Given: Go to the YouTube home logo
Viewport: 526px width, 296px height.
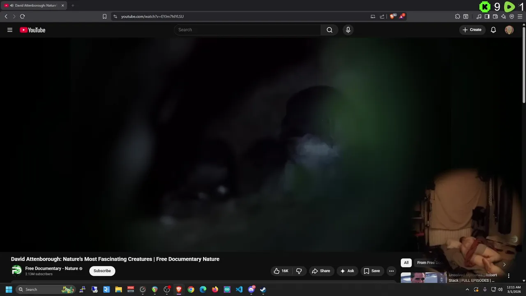Looking at the screenshot, I should point(32,30).
